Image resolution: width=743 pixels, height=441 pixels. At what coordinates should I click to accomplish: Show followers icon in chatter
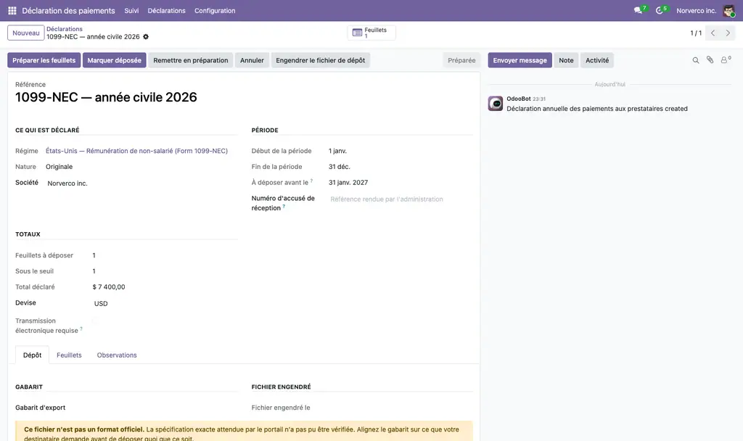[x=725, y=59]
